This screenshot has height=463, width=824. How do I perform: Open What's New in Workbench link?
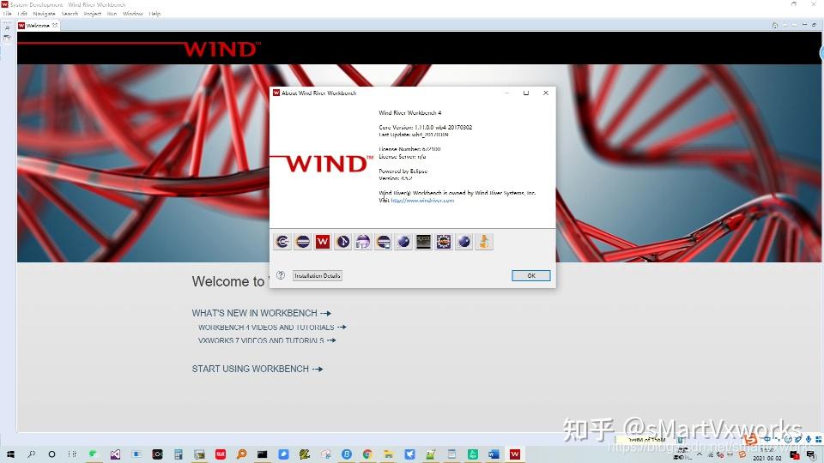[x=261, y=313]
